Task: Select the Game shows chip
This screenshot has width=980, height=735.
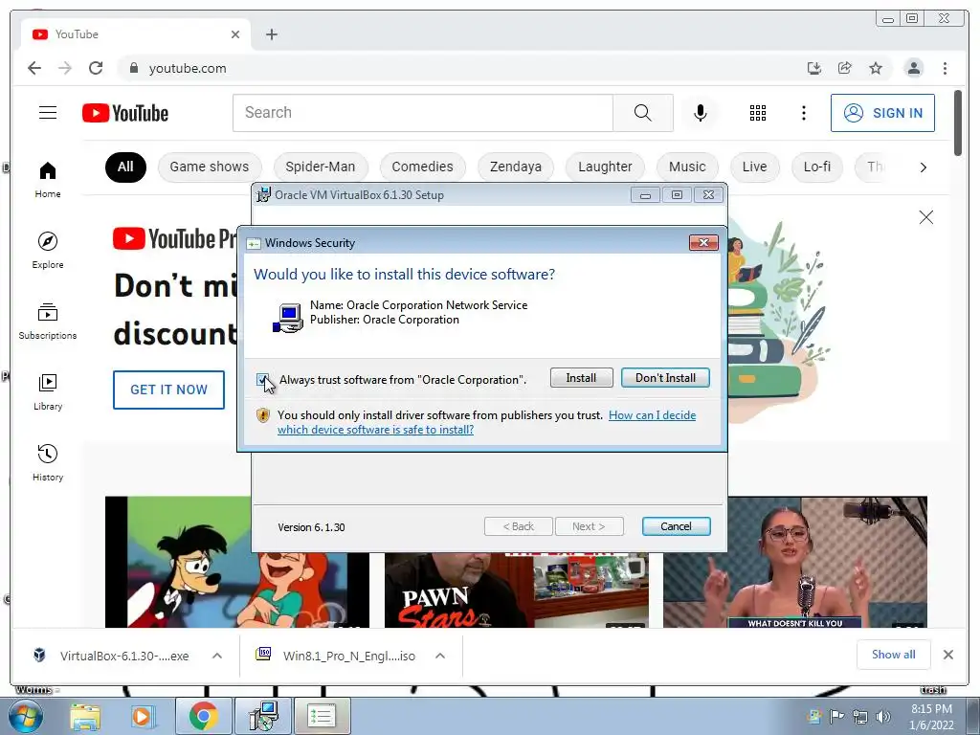Action: (210, 167)
